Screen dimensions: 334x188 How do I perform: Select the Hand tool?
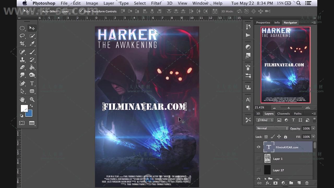[22, 99]
